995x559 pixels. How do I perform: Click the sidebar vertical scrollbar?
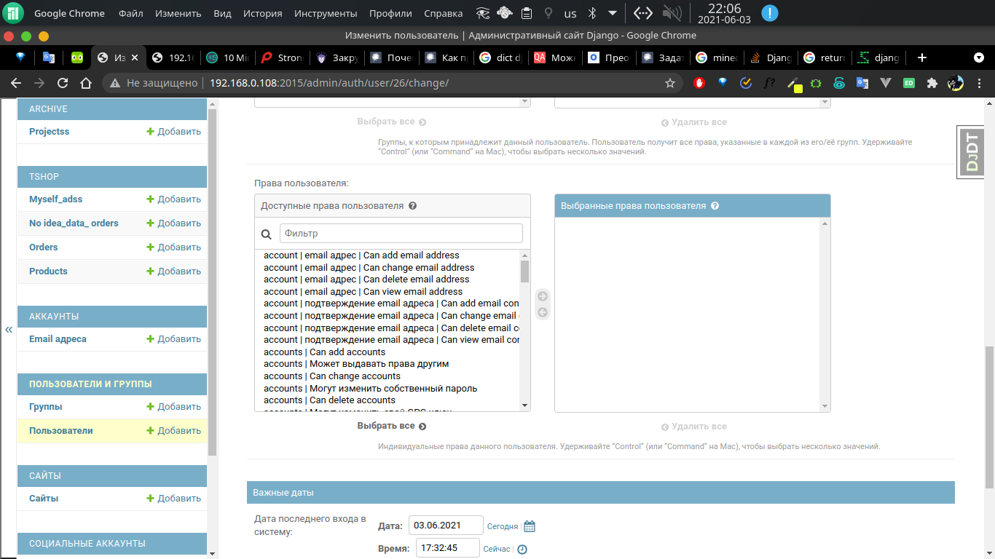click(x=212, y=282)
